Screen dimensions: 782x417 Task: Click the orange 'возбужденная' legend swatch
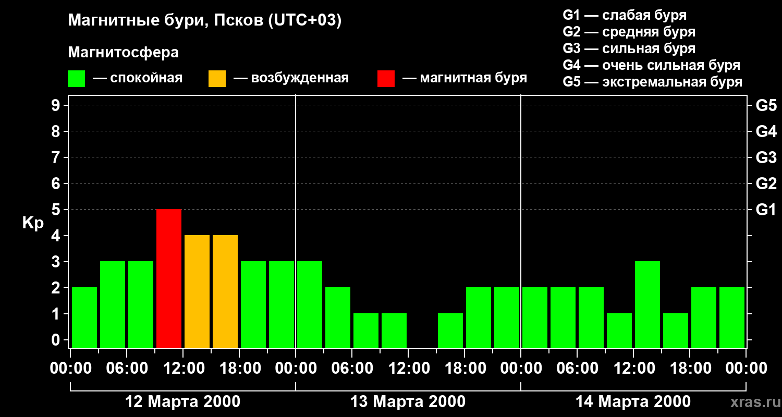[217, 79]
